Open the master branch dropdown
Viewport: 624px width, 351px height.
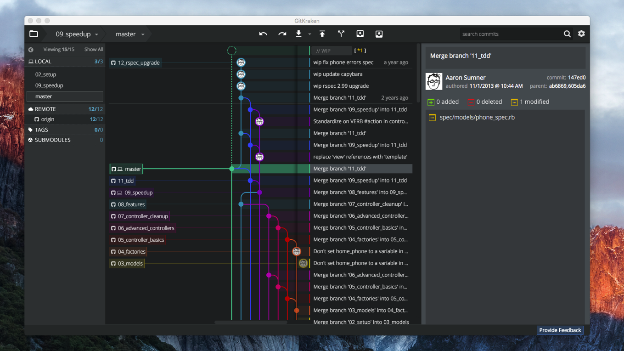(143, 34)
